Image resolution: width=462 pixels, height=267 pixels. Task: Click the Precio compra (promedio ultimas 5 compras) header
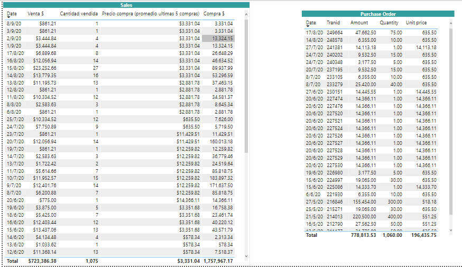point(151,14)
